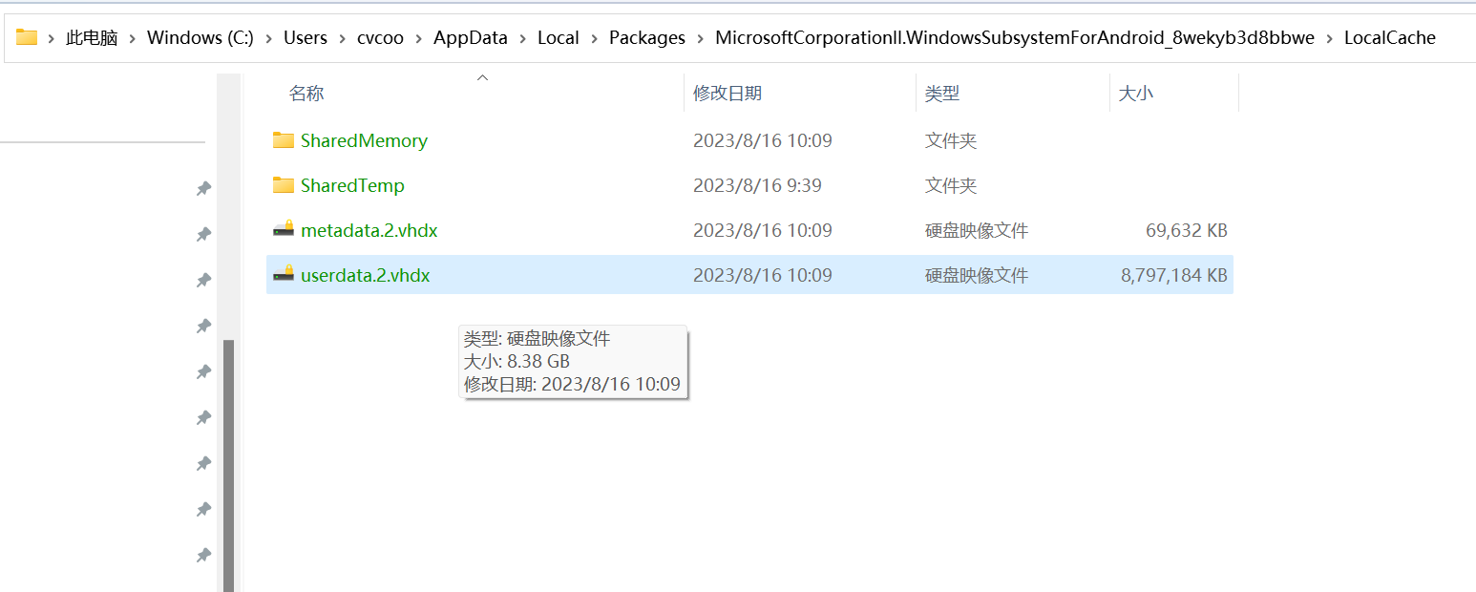The image size is (1476, 592).
Task: Navigate to AppData via breadcrumb
Action: tap(470, 37)
